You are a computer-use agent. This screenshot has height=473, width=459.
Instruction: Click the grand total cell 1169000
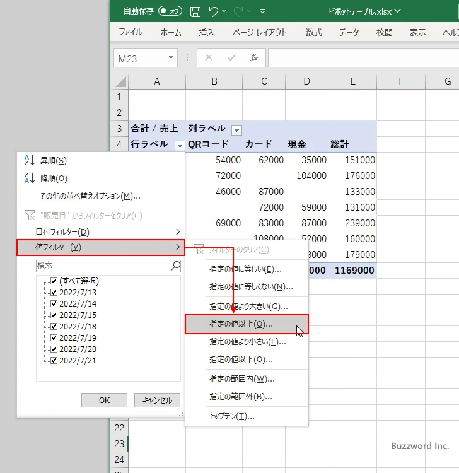point(352,271)
